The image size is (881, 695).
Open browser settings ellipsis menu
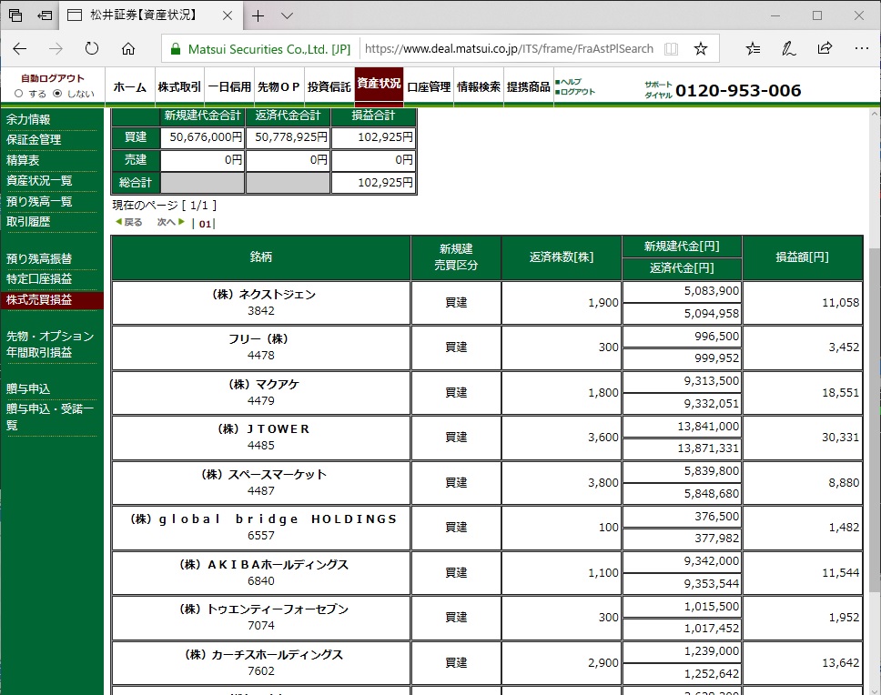coord(860,49)
